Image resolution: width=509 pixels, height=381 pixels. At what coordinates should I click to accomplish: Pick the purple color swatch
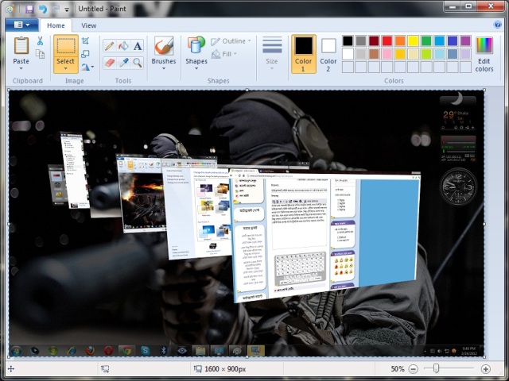coord(465,40)
